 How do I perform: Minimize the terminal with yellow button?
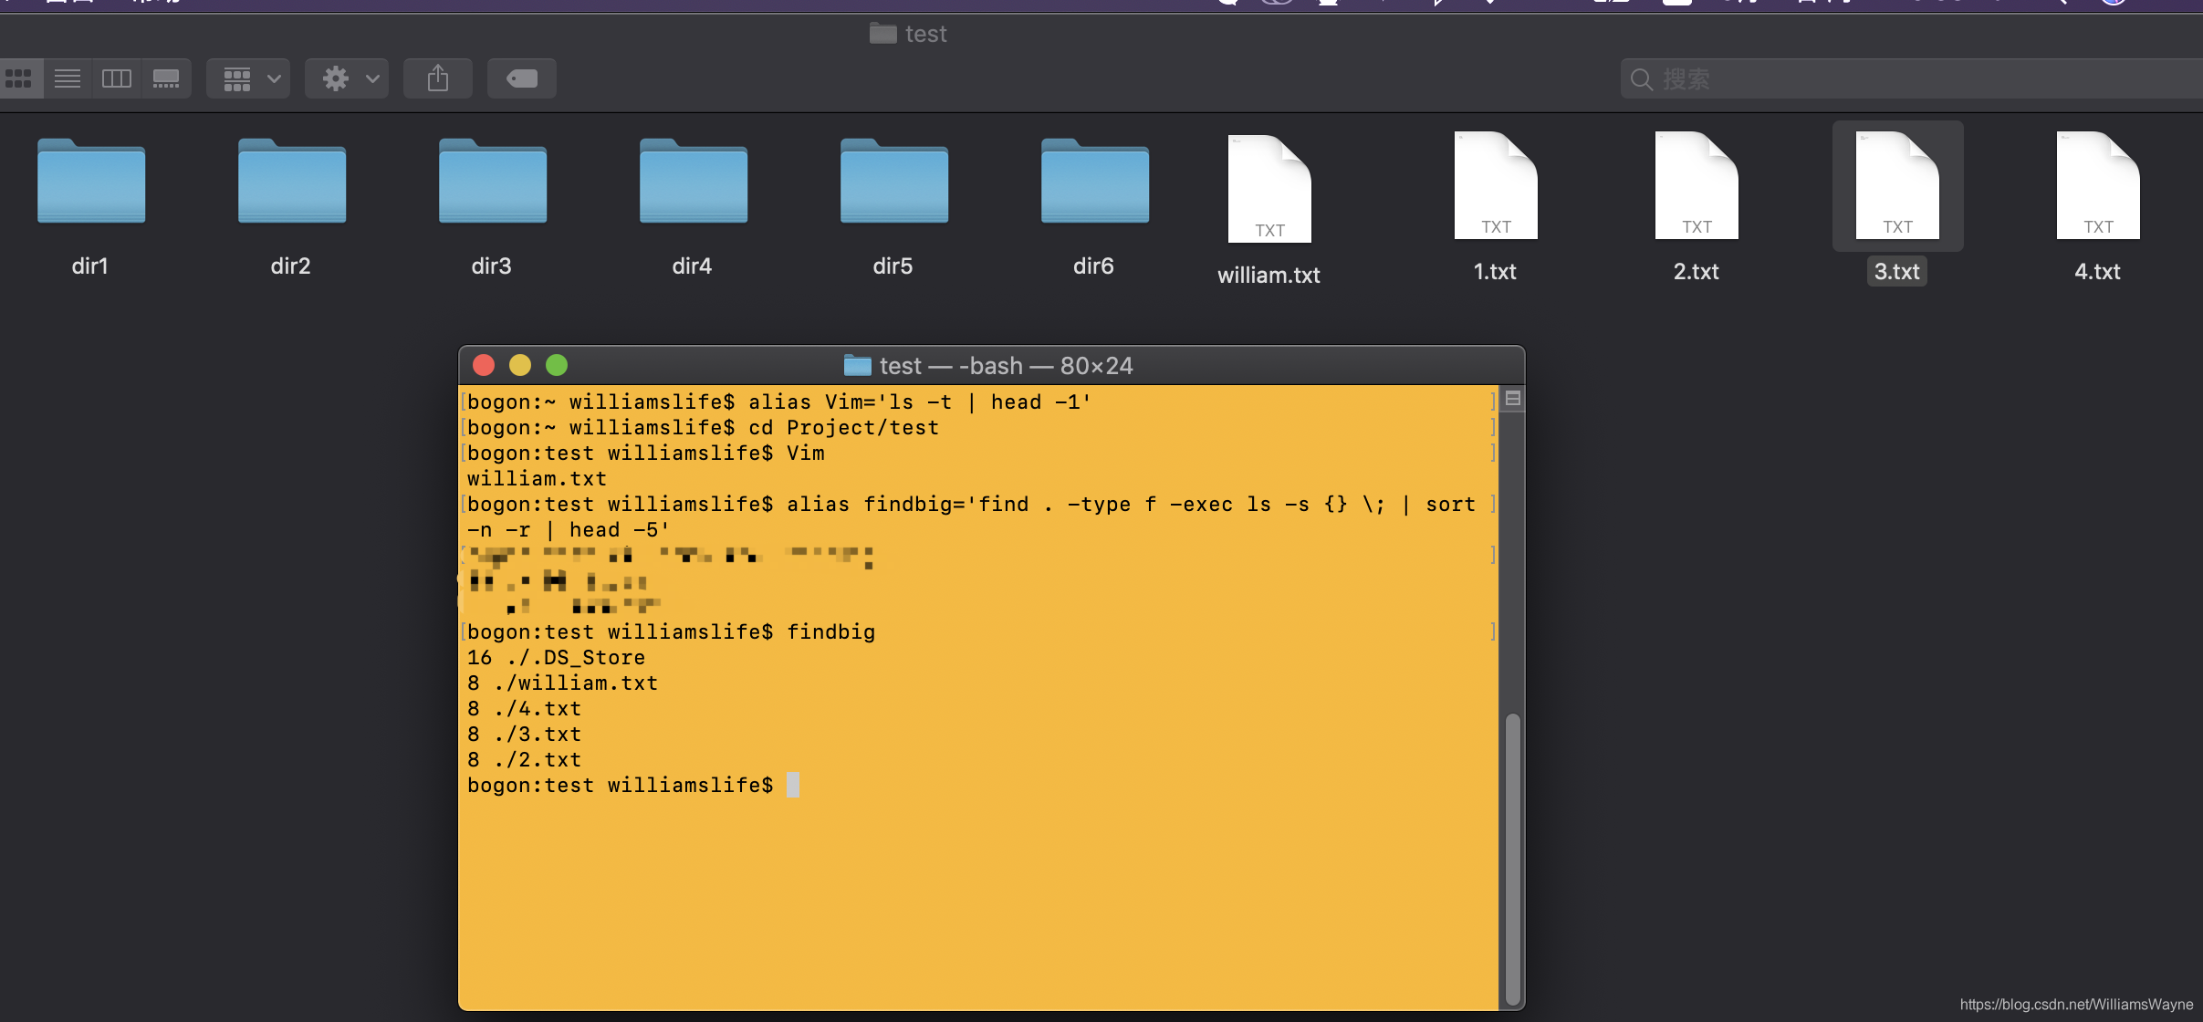pyautogui.click(x=520, y=366)
